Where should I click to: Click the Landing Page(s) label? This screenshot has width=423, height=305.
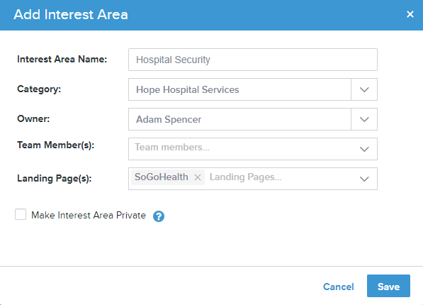tap(55, 179)
